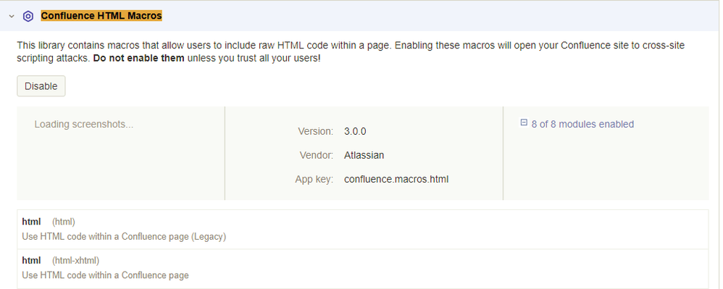
Task: Open the 8 of 8 modules enabled link
Action: click(x=582, y=124)
